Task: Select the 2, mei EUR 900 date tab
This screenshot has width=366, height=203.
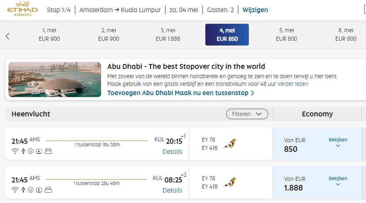Action: coord(109,35)
